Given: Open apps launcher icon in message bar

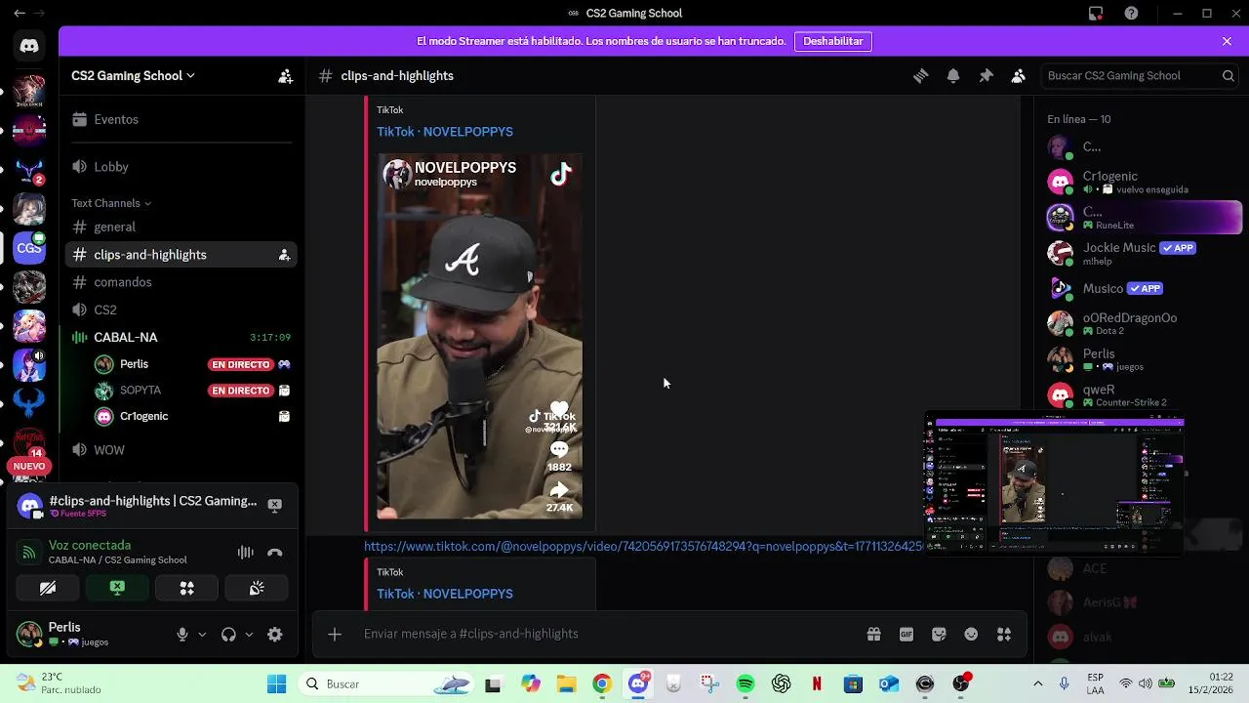Looking at the screenshot, I should click(1004, 634).
